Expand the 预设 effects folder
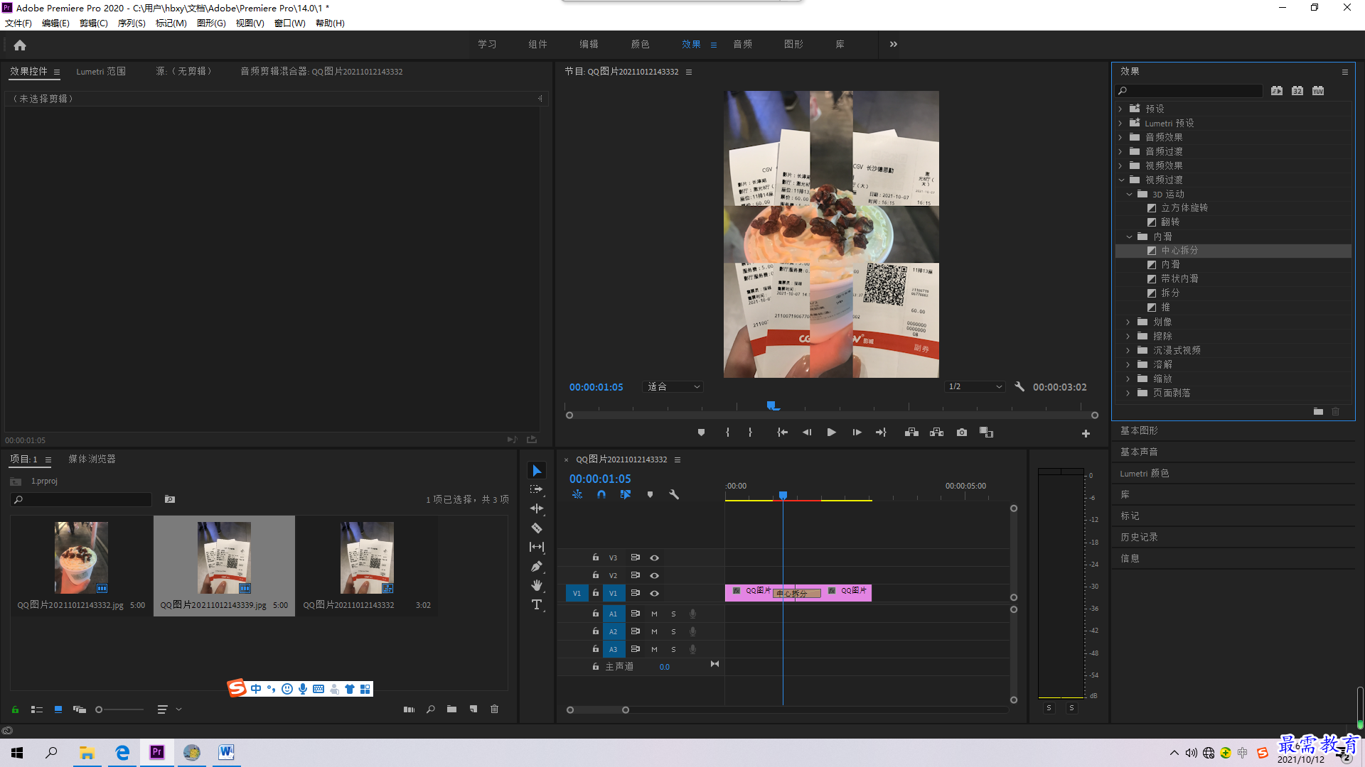The width and height of the screenshot is (1365, 767). click(1120, 109)
